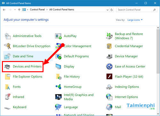Go forward with the Forward arrow
Image resolution: width=160 pixels, height=116 pixels.
[10, 10]
